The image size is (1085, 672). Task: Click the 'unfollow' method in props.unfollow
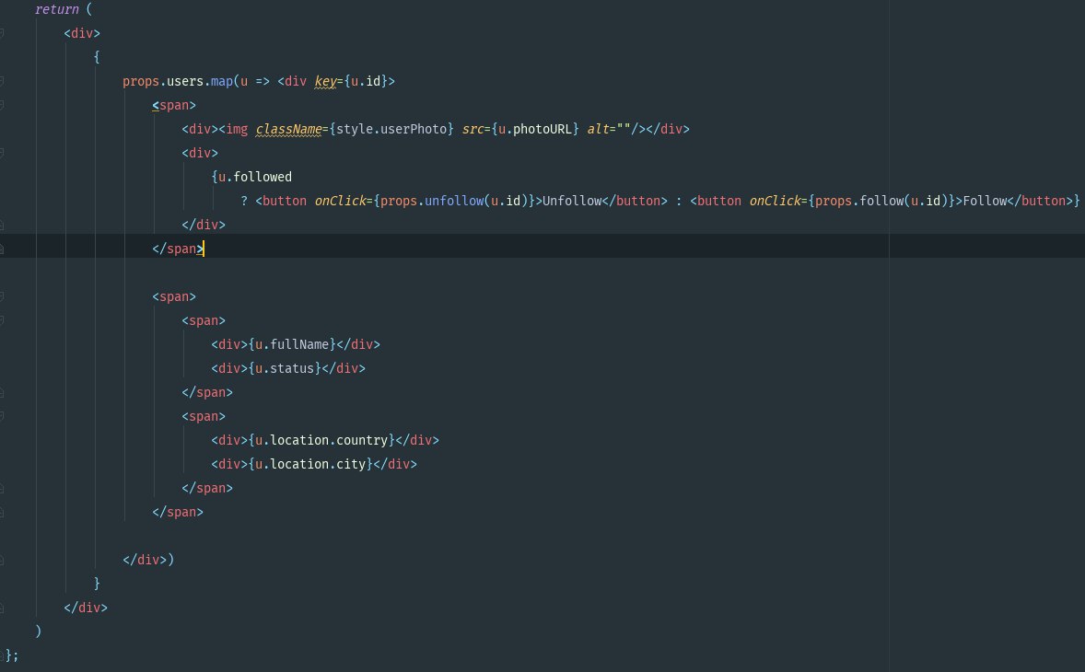pos(454,202)
